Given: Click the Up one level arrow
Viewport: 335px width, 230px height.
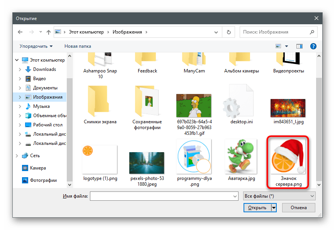Looking at the screenshot, I should pyautogui.click(x=49, y=32).
